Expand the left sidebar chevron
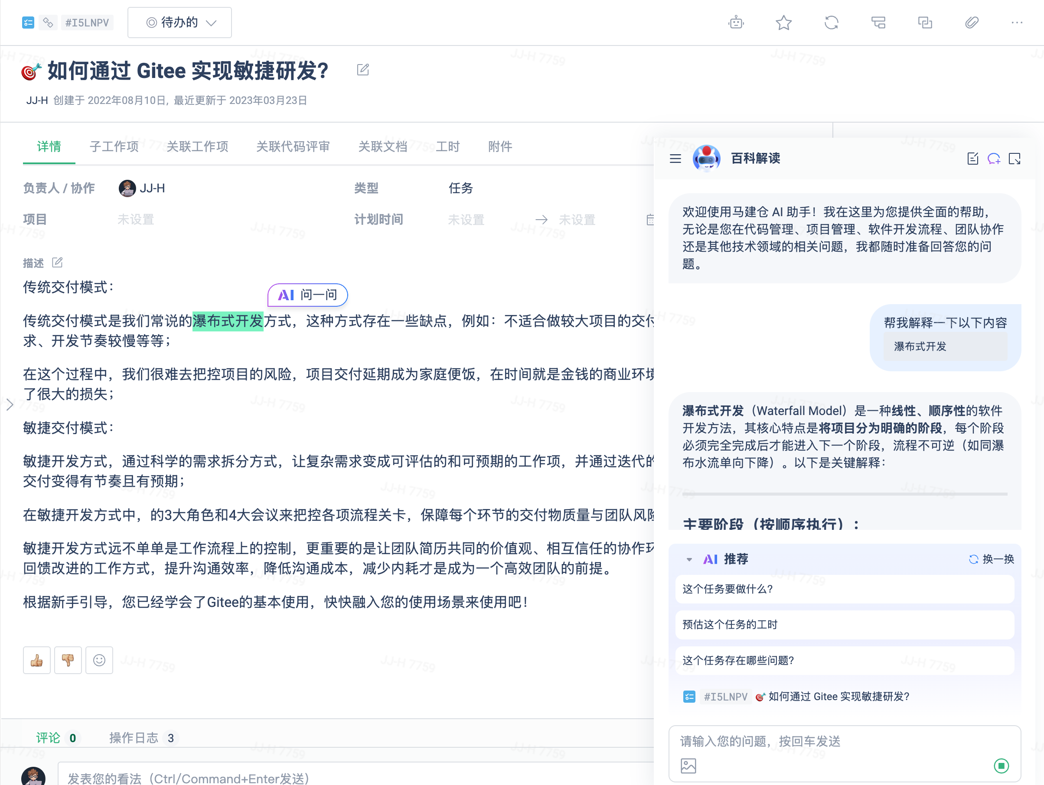The height and width of the screenshot is (785, 1044). click(10, 404)
